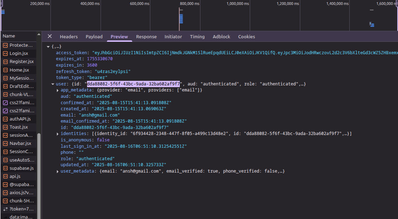The image size is (398, 219).
Task: Expand the app_metadata object
Action: pyautogui.click(x=58, y=90)
